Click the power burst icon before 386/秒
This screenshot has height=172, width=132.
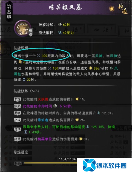(x=91, y=68)
